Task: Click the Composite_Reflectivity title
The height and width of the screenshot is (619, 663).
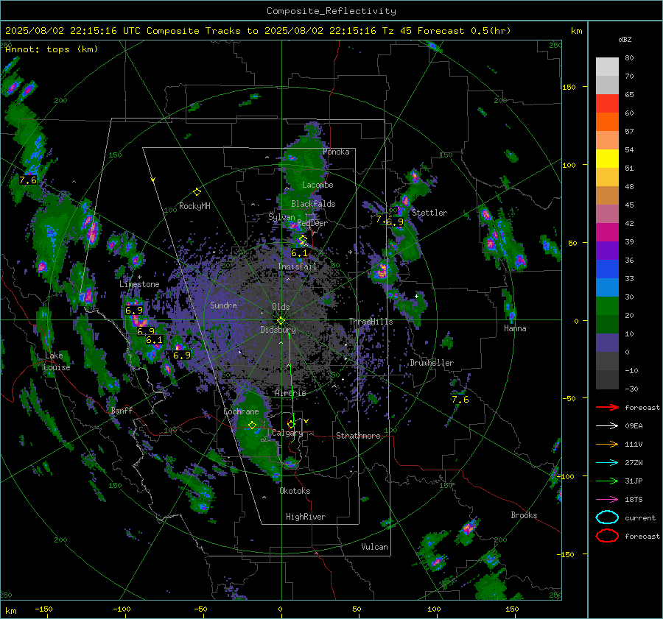Action: 331,11
